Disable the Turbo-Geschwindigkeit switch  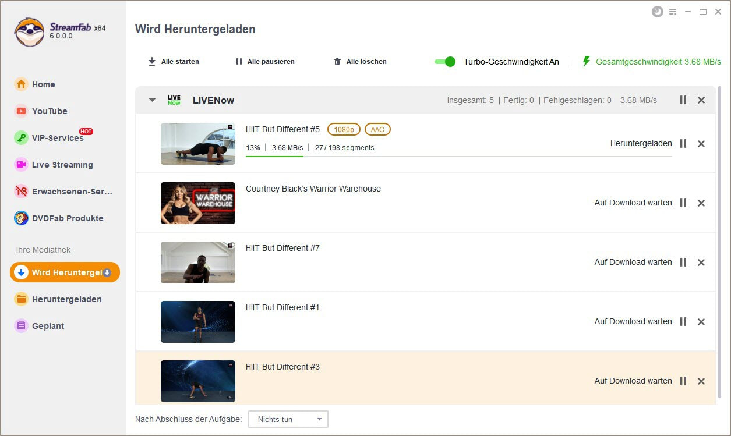(x=445, y=62)
